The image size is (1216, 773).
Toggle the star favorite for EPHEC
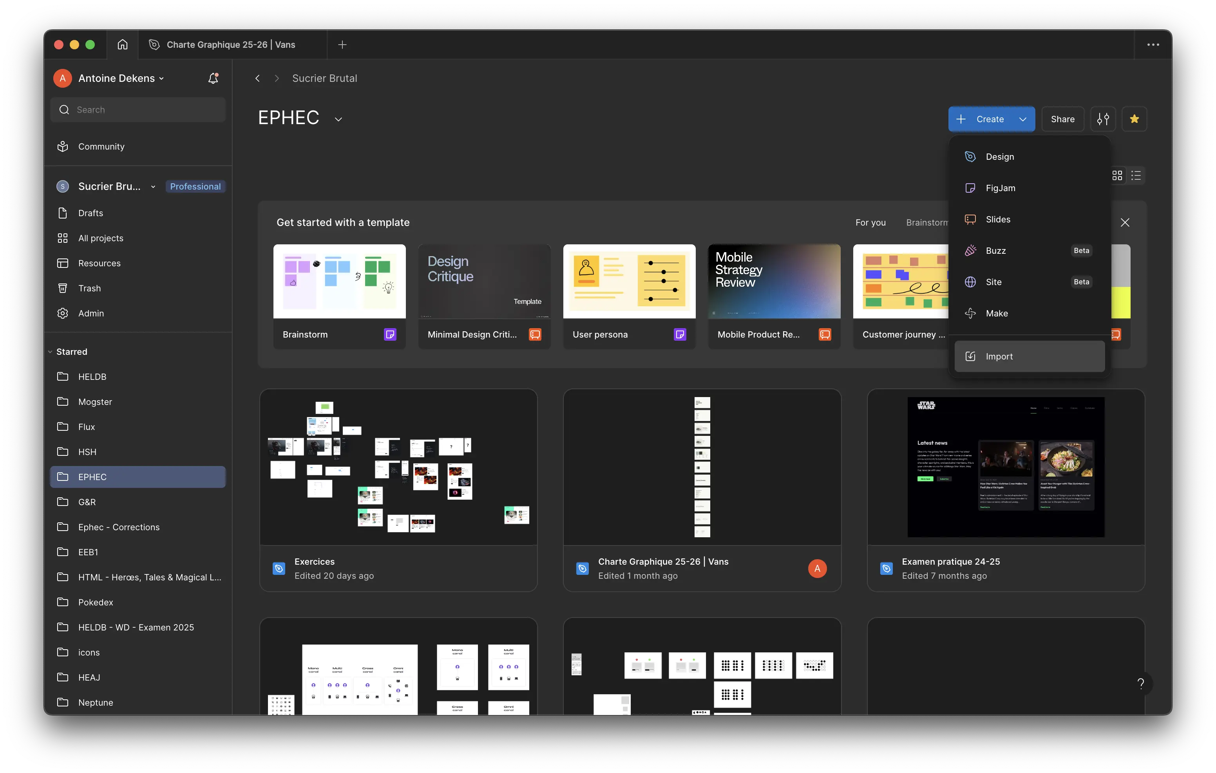tap(1134, 119)
